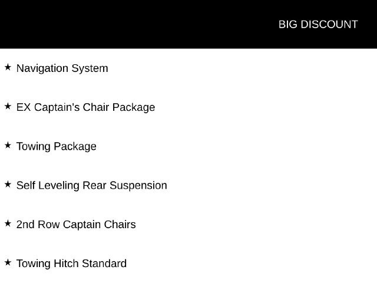Screen dimensions: 377x283
Task: Choose the Towing Package list entry
Action: point(57,146)
